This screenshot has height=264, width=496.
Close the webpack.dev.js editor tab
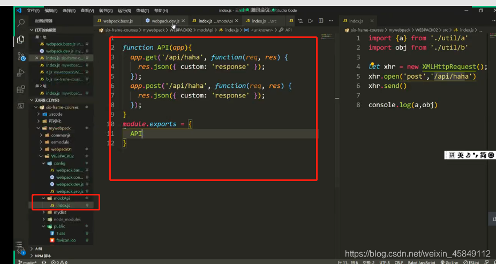[x=183, y=21]
